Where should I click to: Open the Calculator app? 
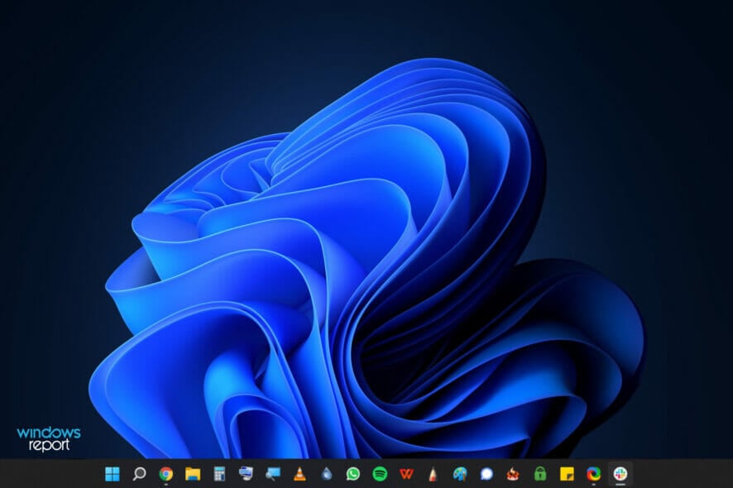[219, 473]
